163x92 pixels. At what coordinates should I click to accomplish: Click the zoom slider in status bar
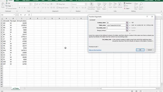coord(150,91)
